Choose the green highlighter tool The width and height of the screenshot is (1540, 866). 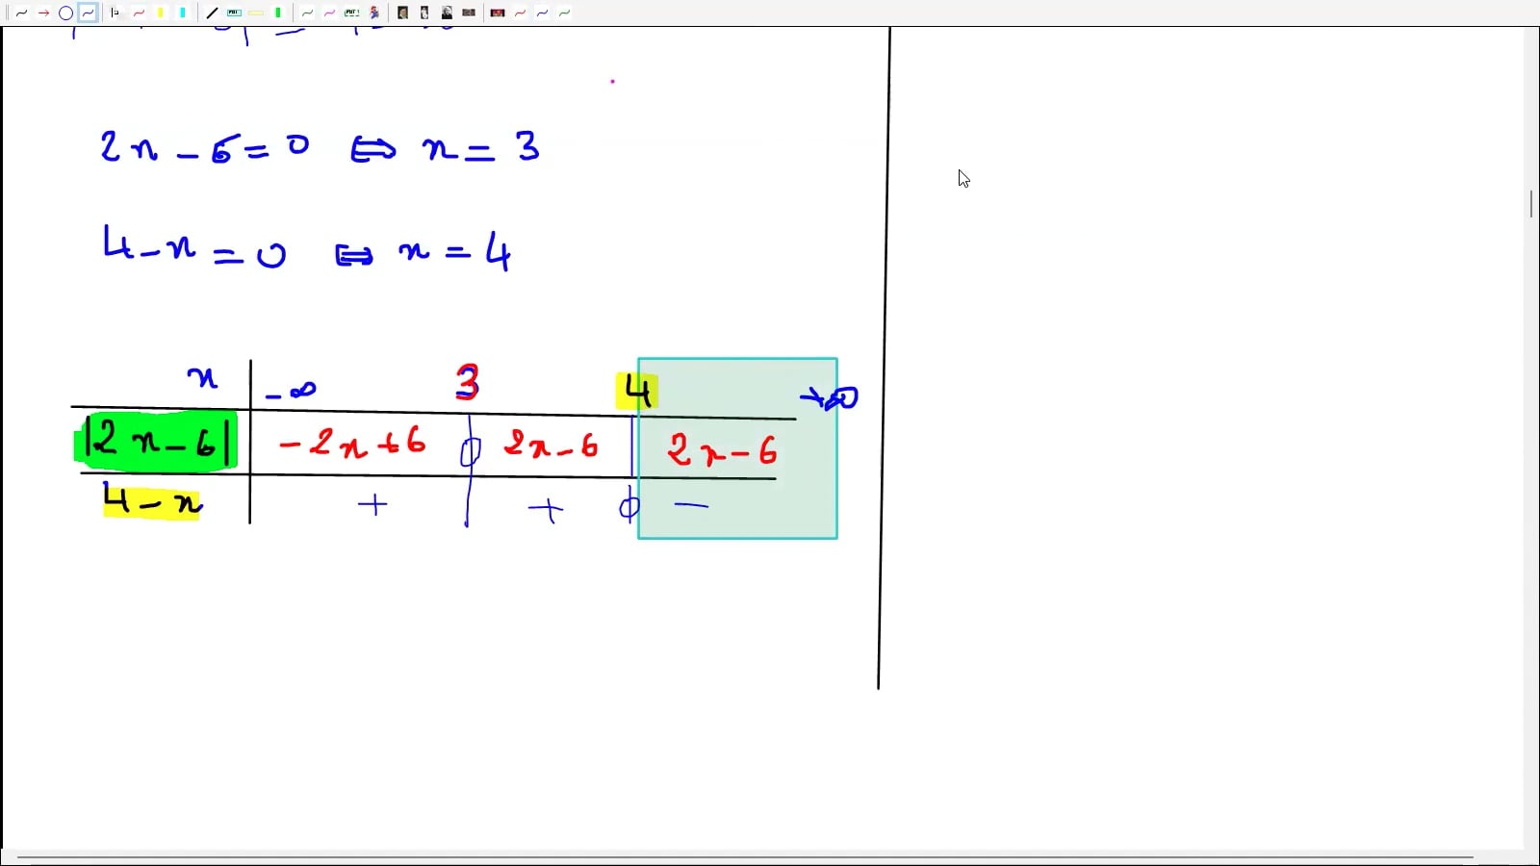[278, 13]
